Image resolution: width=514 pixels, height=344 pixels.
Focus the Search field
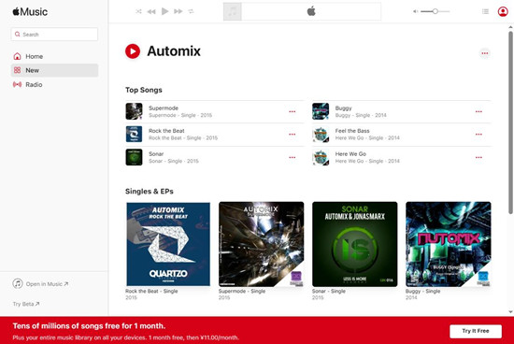[x=54, y=34]
